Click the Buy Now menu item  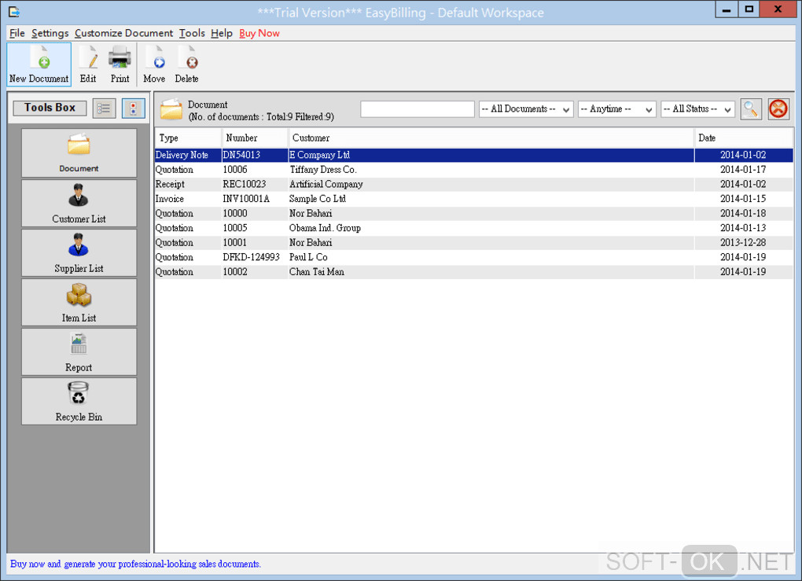click(259, 33)
